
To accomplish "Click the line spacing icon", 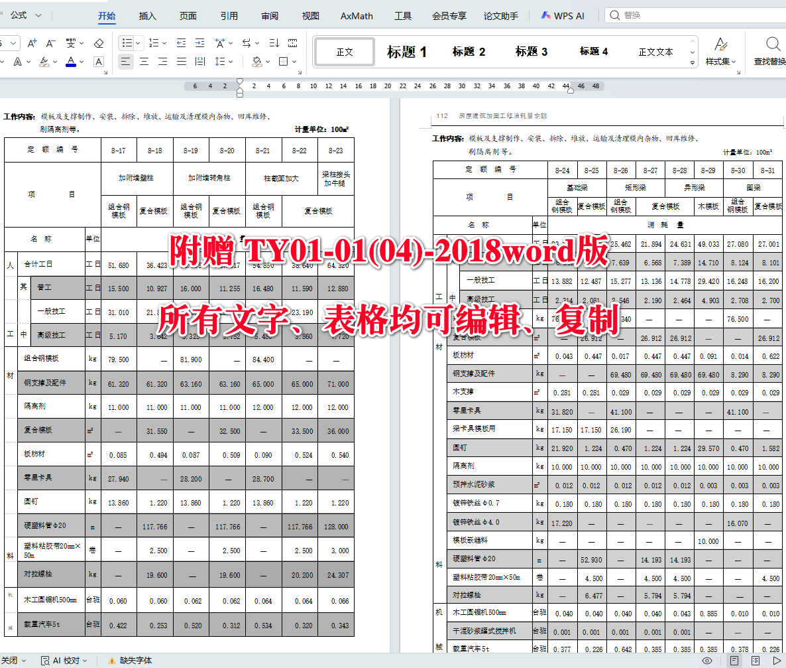I will click(x=219, y=61).
